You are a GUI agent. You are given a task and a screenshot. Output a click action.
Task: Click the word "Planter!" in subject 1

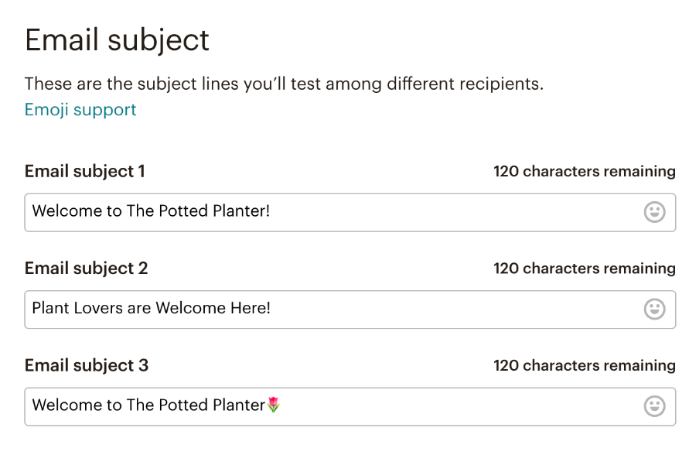tap(240, 210)
